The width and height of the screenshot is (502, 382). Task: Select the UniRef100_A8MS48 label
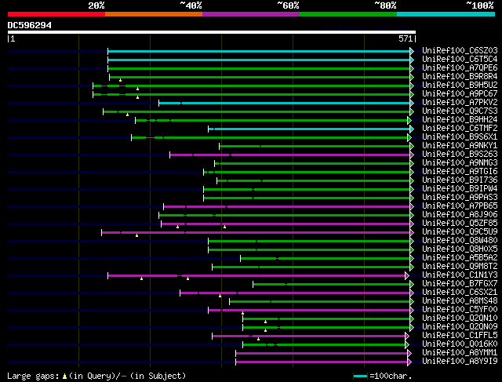click(460, 301)
